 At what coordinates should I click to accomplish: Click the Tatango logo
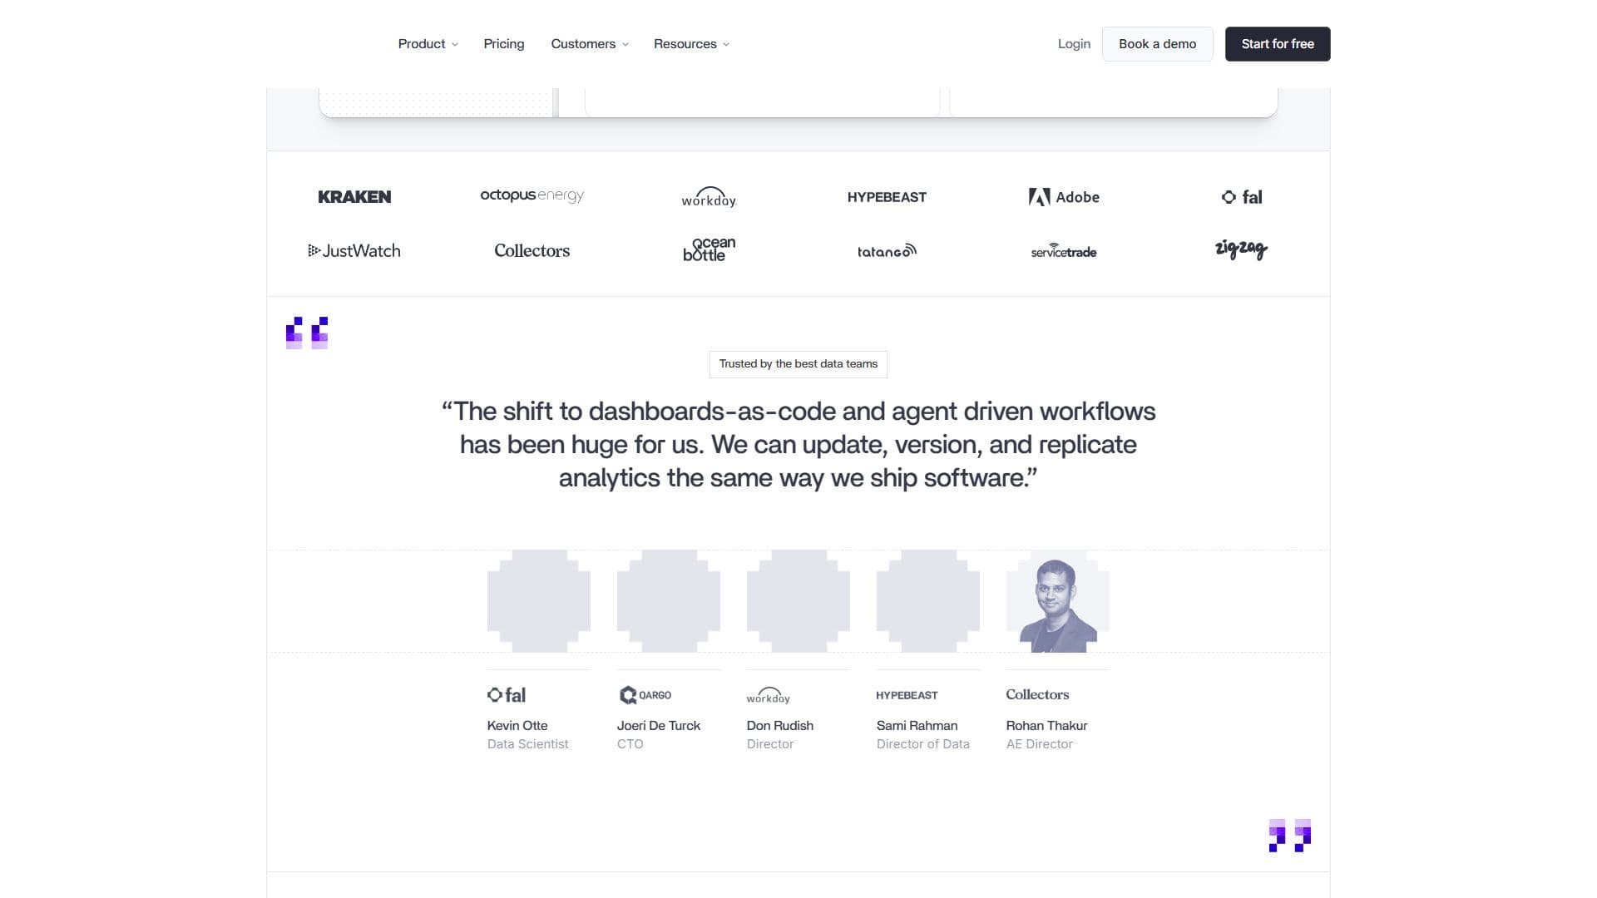(887, 250)
